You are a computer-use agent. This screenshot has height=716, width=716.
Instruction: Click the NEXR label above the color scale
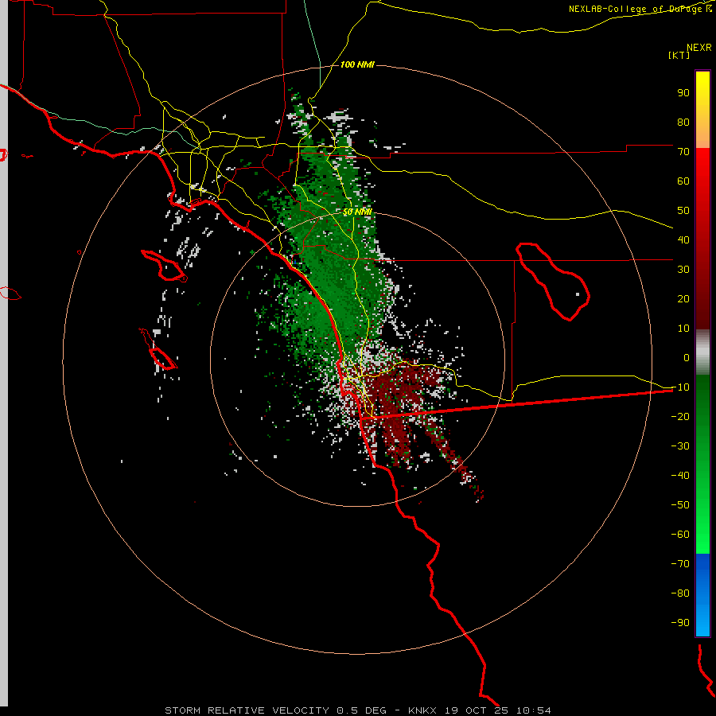click(x=699, y=48)
